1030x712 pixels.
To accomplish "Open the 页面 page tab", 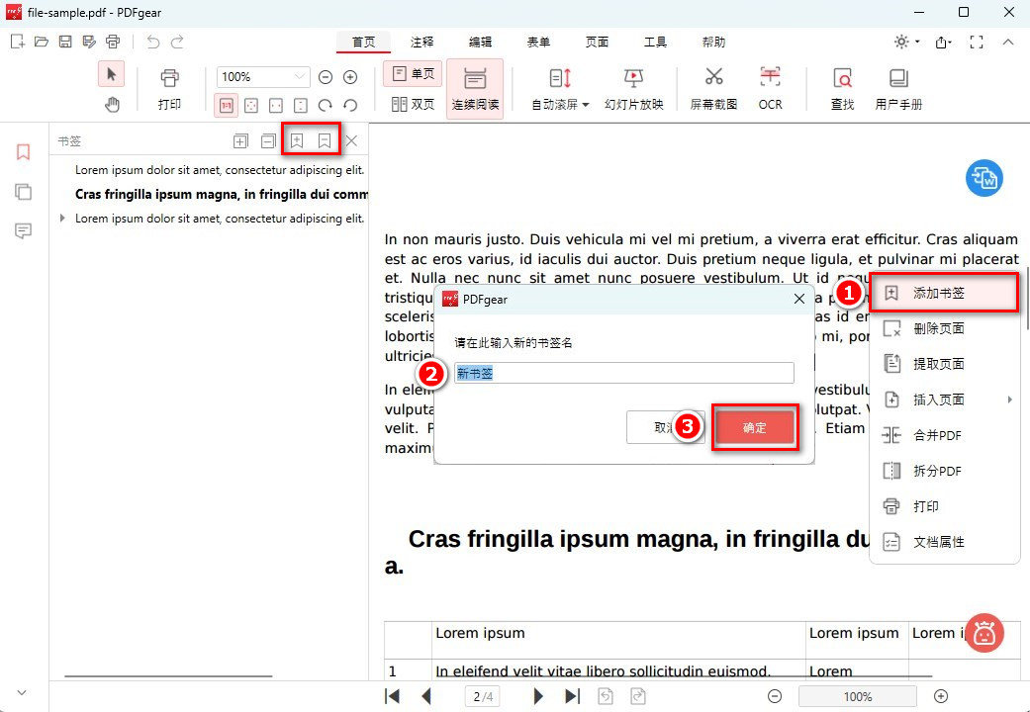I will pyautogui.click(x=597, y=43).
